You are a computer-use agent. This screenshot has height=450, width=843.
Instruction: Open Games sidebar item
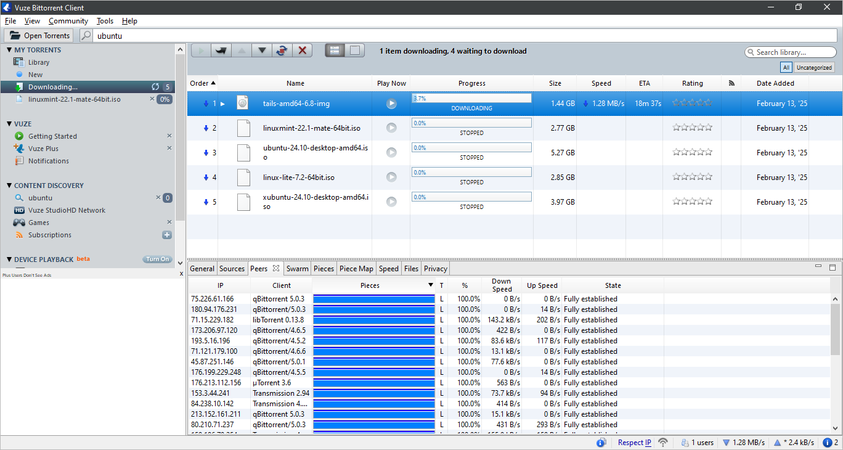point(38,223)
